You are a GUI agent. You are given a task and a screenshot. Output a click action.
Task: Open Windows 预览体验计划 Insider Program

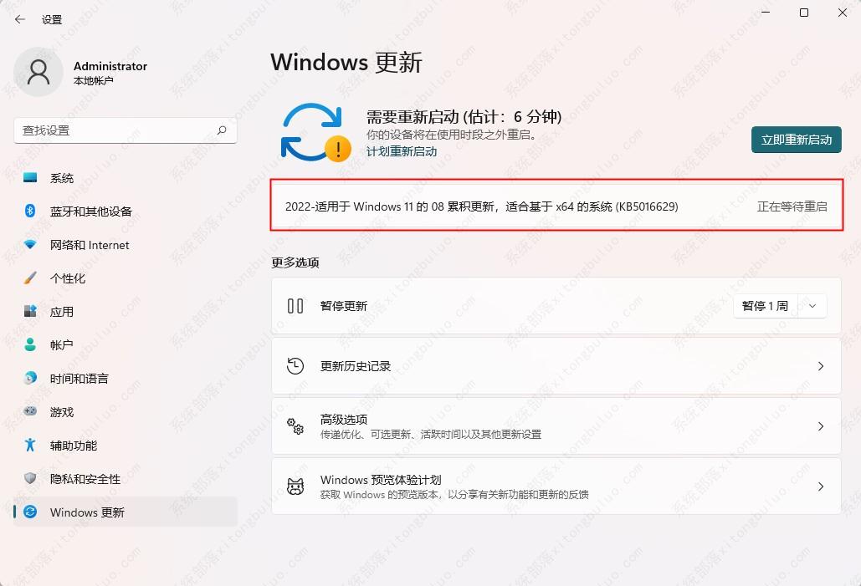pos(556,487)
